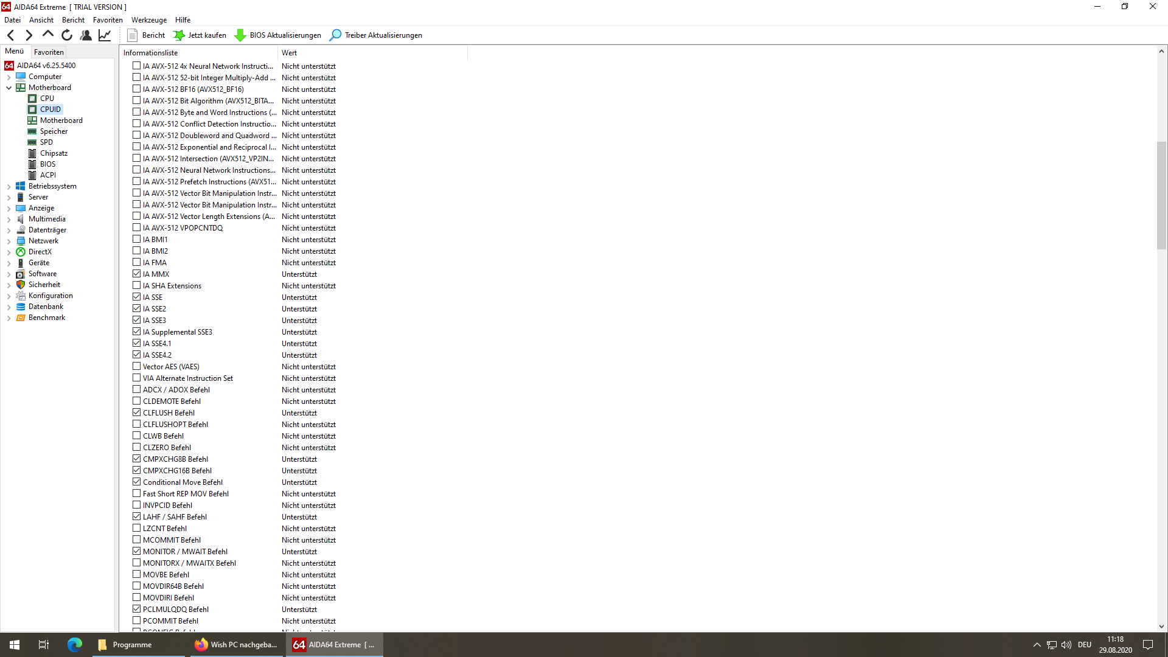The height and width of the screenshot is (657, 1168).
Task: Open the graph chart toolbar icon
Action: pos(105,35)
